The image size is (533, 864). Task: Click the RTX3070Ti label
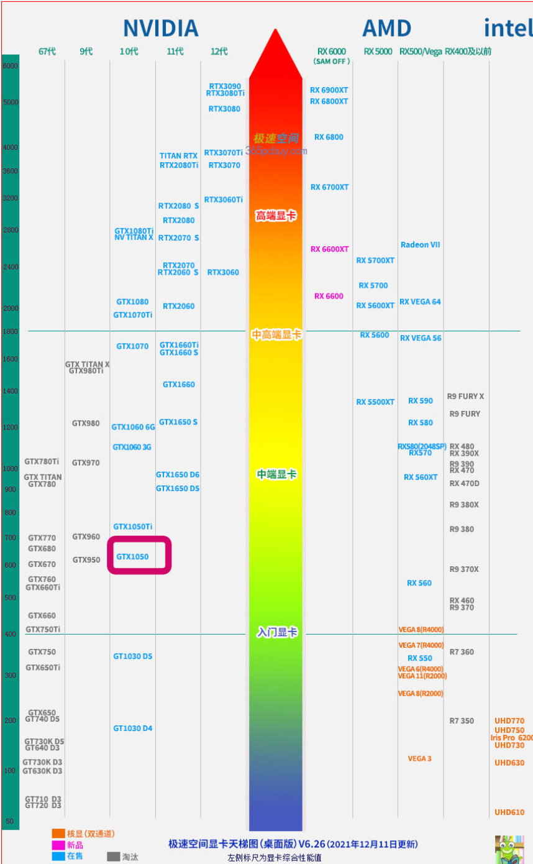coord(224,152)
